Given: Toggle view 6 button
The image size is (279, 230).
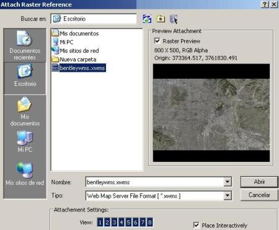Looking at the screenshot, I should pyautogui.click(x=136, y=223).
